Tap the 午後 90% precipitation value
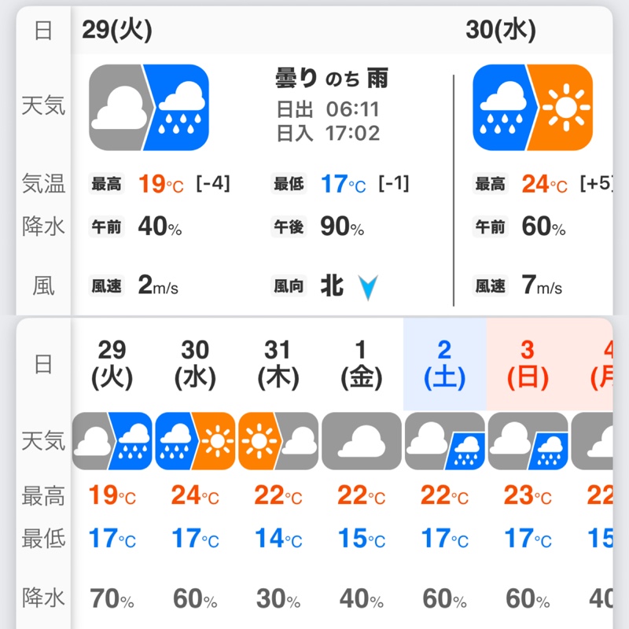Image resolution: width=629 pixels, height=629 pixels. point(342,226)
